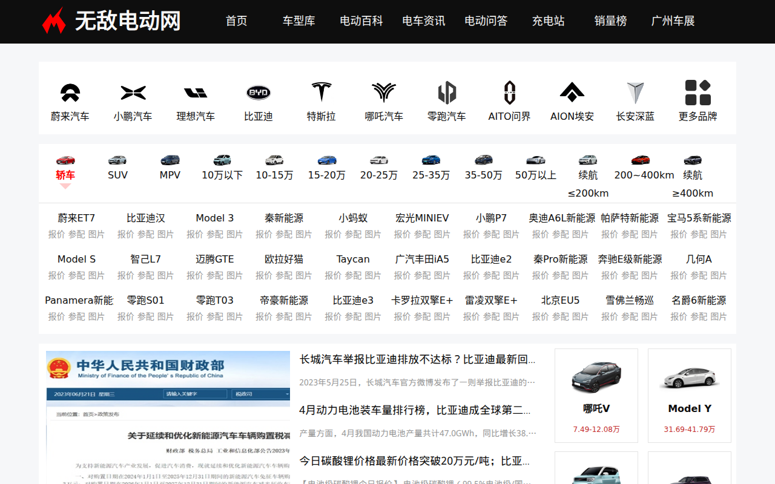Open the Tesla 特斯拉 brand logo
The width and height of the screenshot is (775, 484).
[322, 93]
